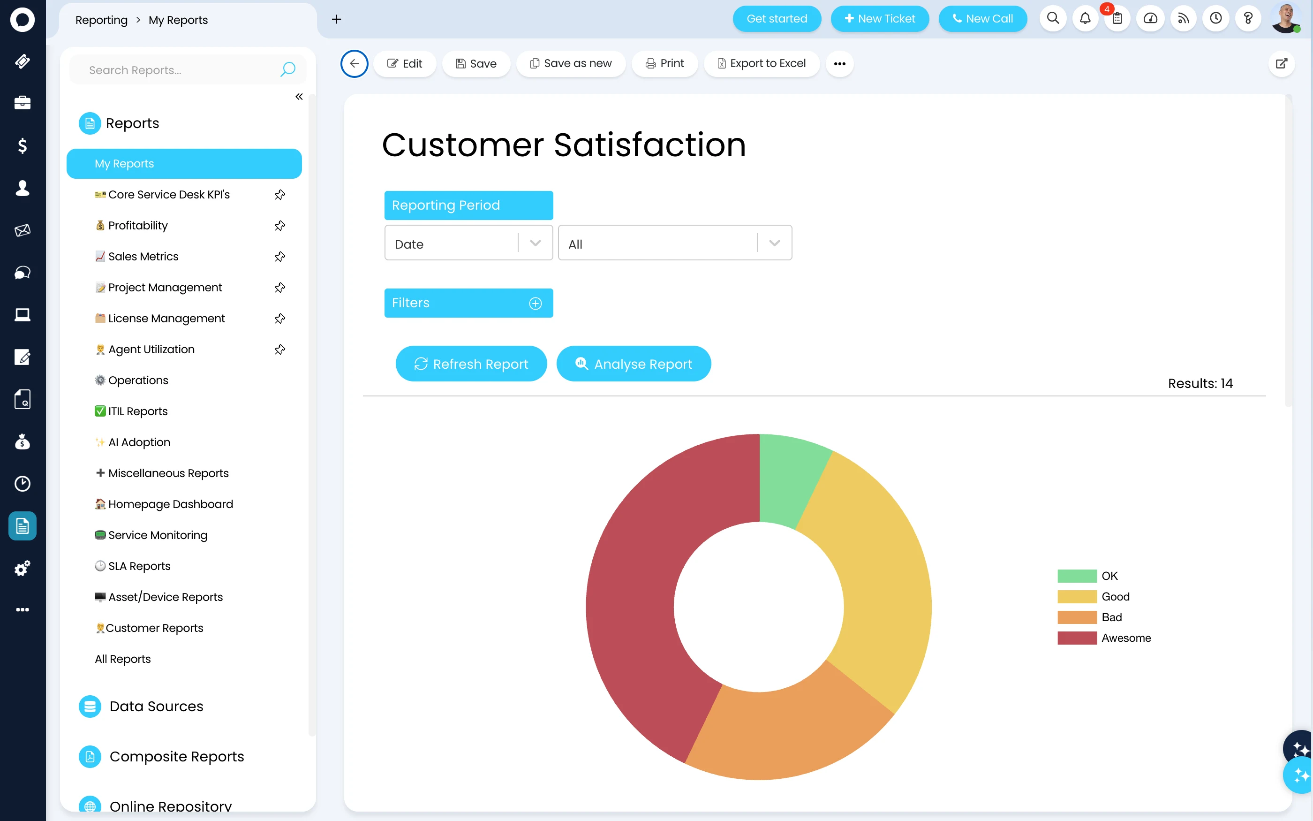Viewport: 1313px width, 821px height.
Task: Toggle pin for Agent Utilization
Action: 280,349
